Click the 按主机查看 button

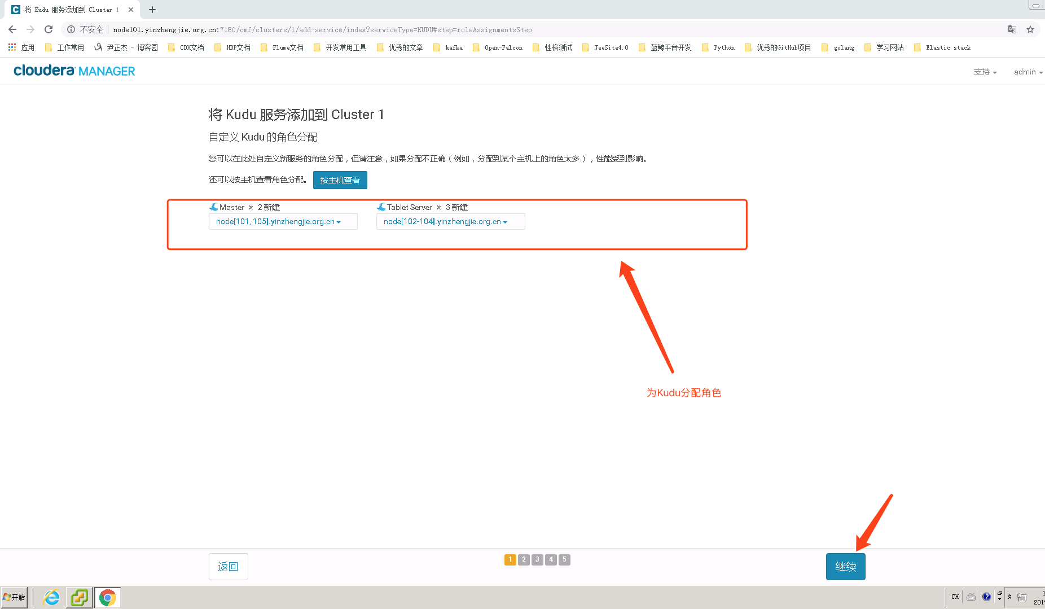click(x=340, y=180)
